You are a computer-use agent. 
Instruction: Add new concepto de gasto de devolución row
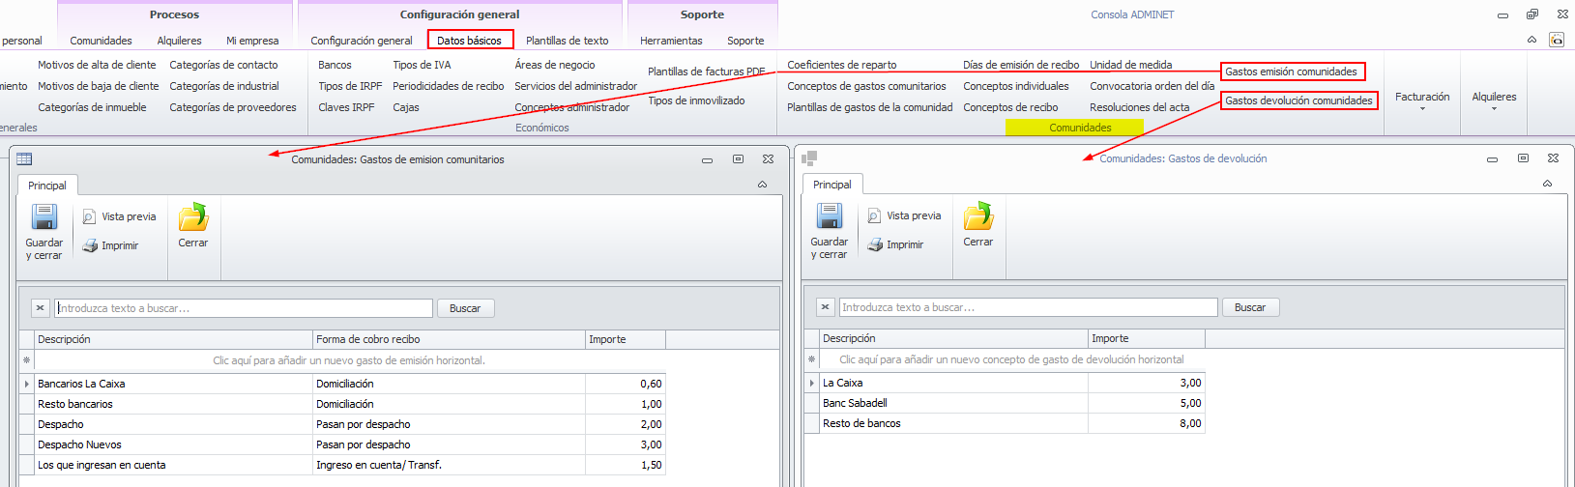point(1011,359)
